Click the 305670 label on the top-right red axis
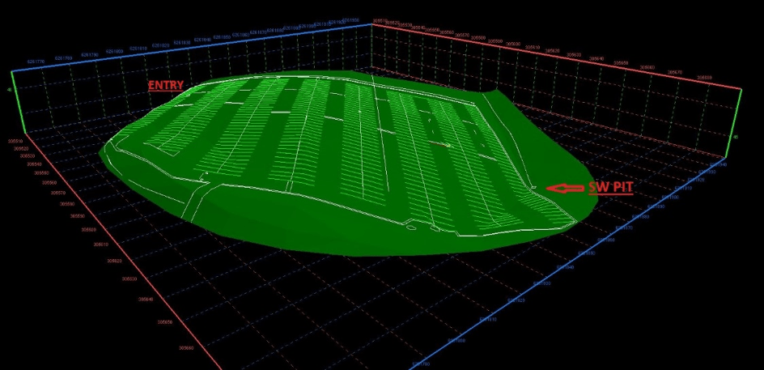 pos(675,71)
